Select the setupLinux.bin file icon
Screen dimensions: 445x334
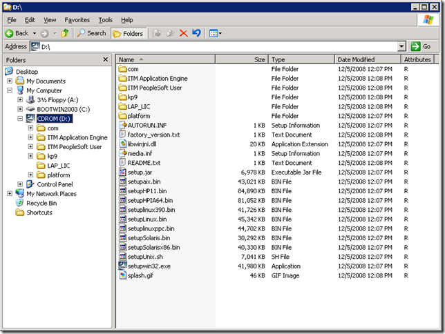[x=122, y=219]
